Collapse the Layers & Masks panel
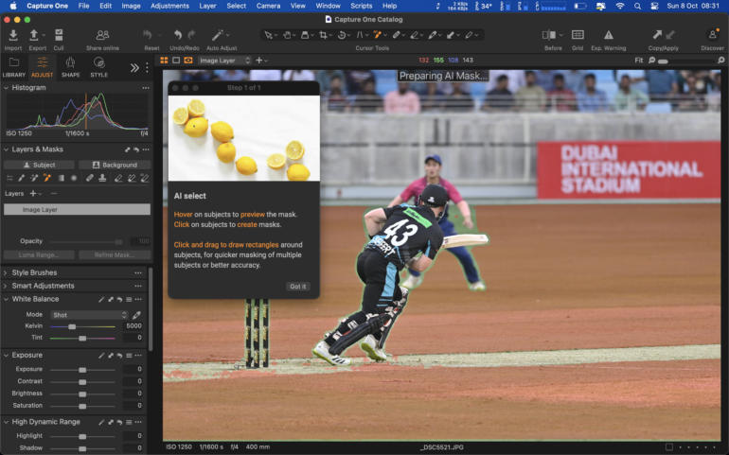Screen dimensions: 729x455 point(6,149)
